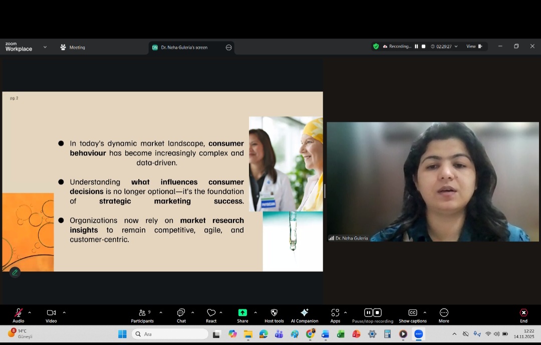The width and height of the screenshot is (541, 345).
Task: Open the React emoji button
Action: pyautogui.click(x=211, y=315)
